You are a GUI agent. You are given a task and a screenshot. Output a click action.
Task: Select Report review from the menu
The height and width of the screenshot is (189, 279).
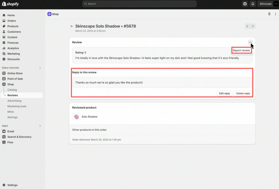coord(241,50)
